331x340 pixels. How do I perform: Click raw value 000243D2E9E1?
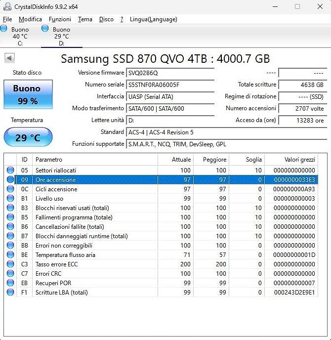pyautogui.click(x=294, y=293)
